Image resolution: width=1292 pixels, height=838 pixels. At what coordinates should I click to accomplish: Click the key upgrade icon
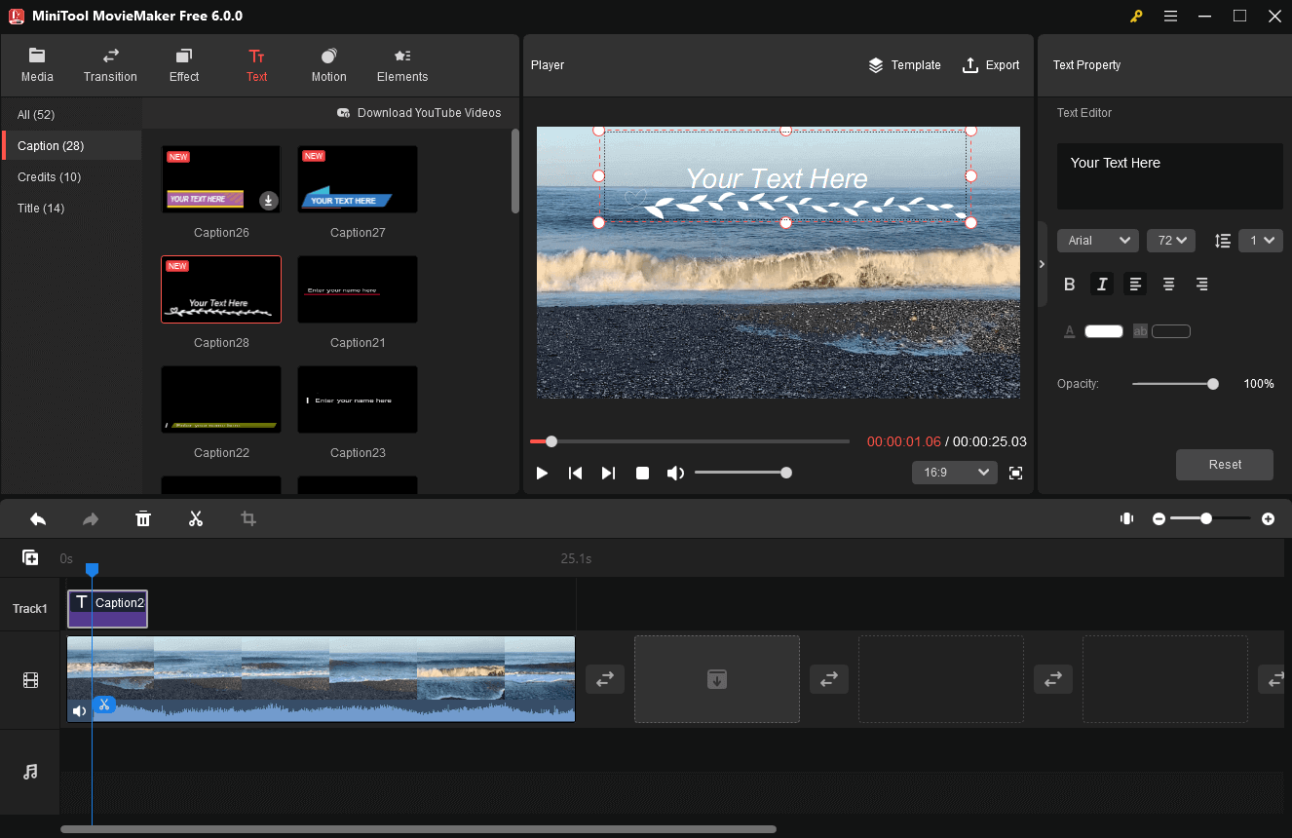coord(1135,16)
